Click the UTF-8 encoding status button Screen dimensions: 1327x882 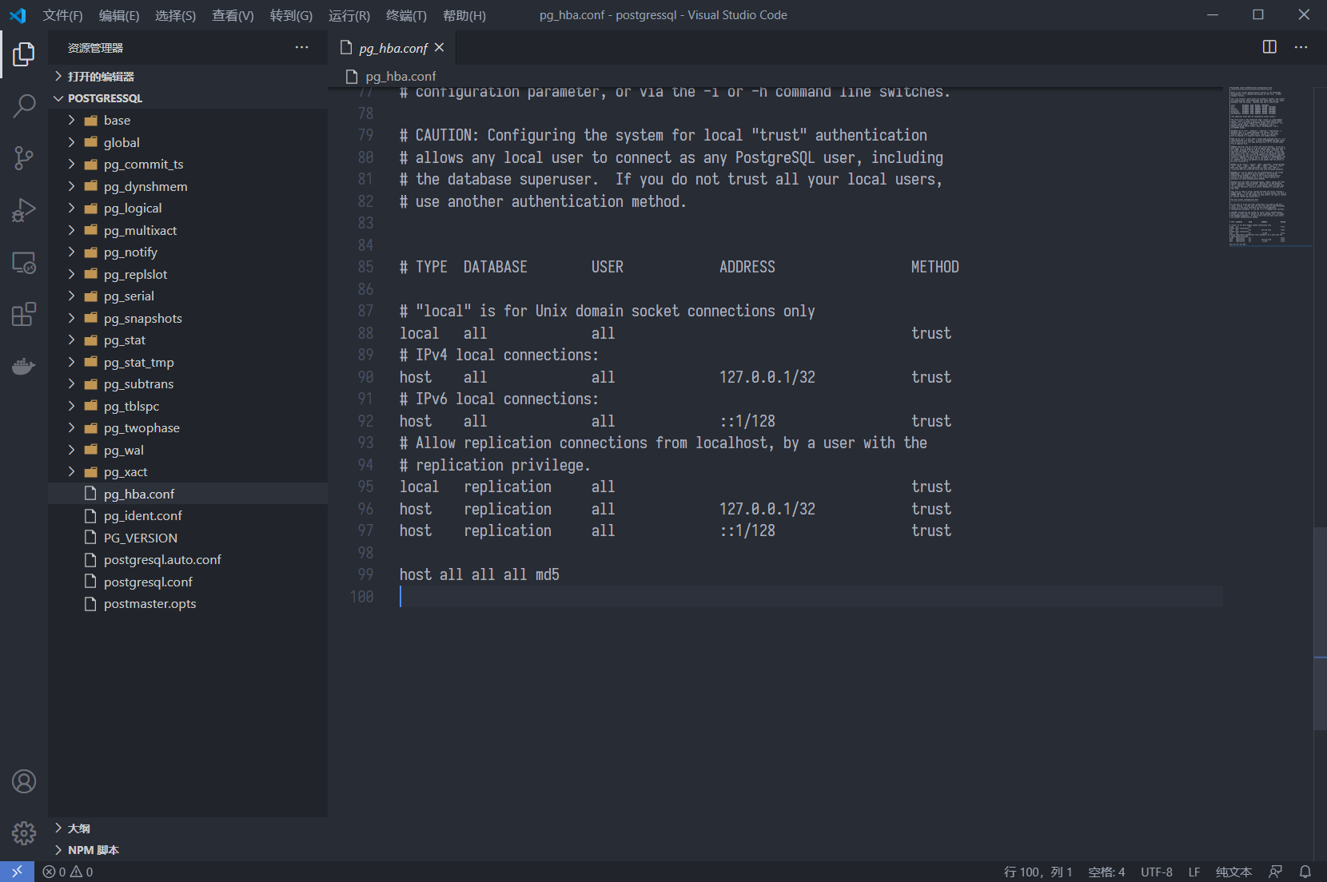(x=1156, y=872)
